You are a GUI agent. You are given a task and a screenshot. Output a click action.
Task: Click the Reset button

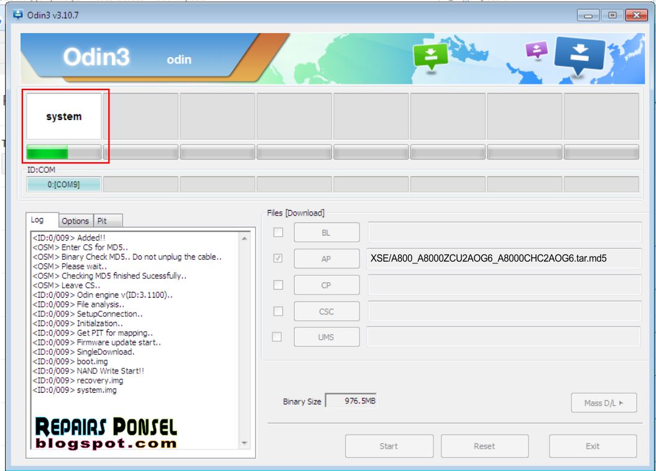484,446
